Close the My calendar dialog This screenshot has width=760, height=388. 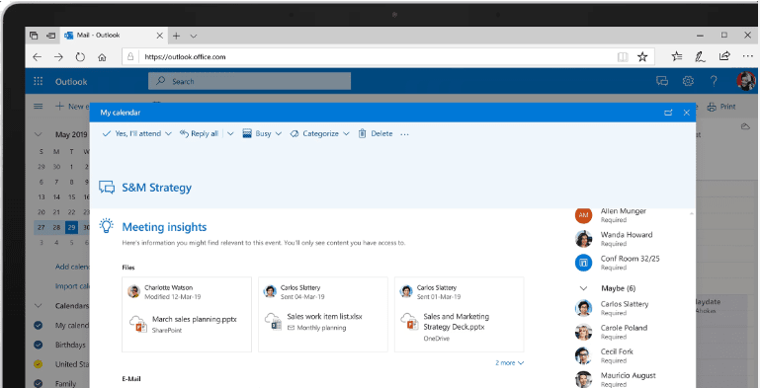click(x=686, y=113)
